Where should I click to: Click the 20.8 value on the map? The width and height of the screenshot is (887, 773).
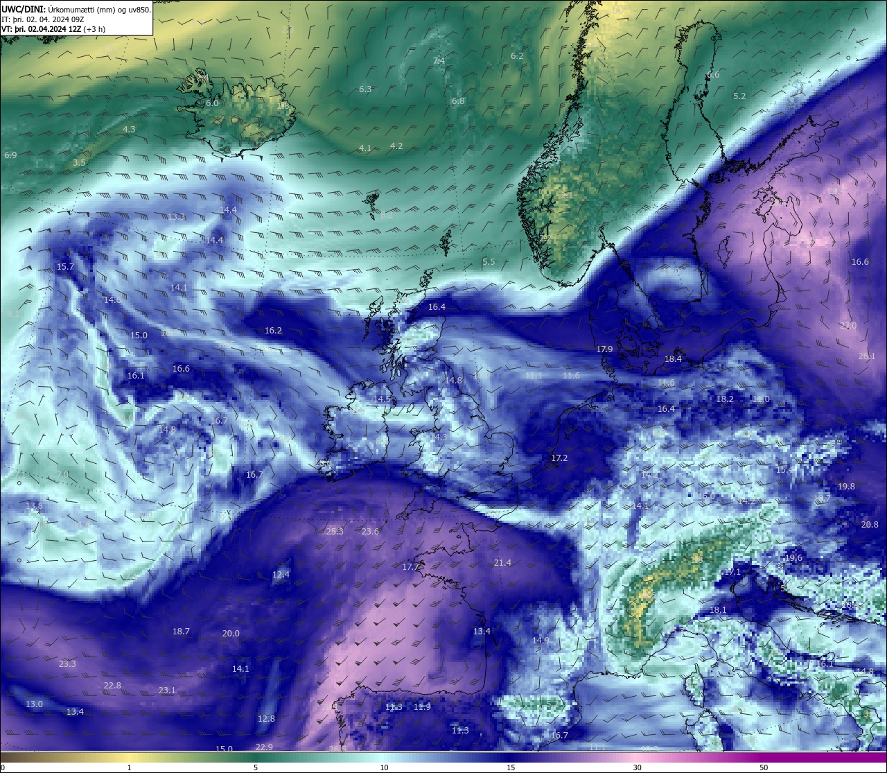click(x=870, y=524)
